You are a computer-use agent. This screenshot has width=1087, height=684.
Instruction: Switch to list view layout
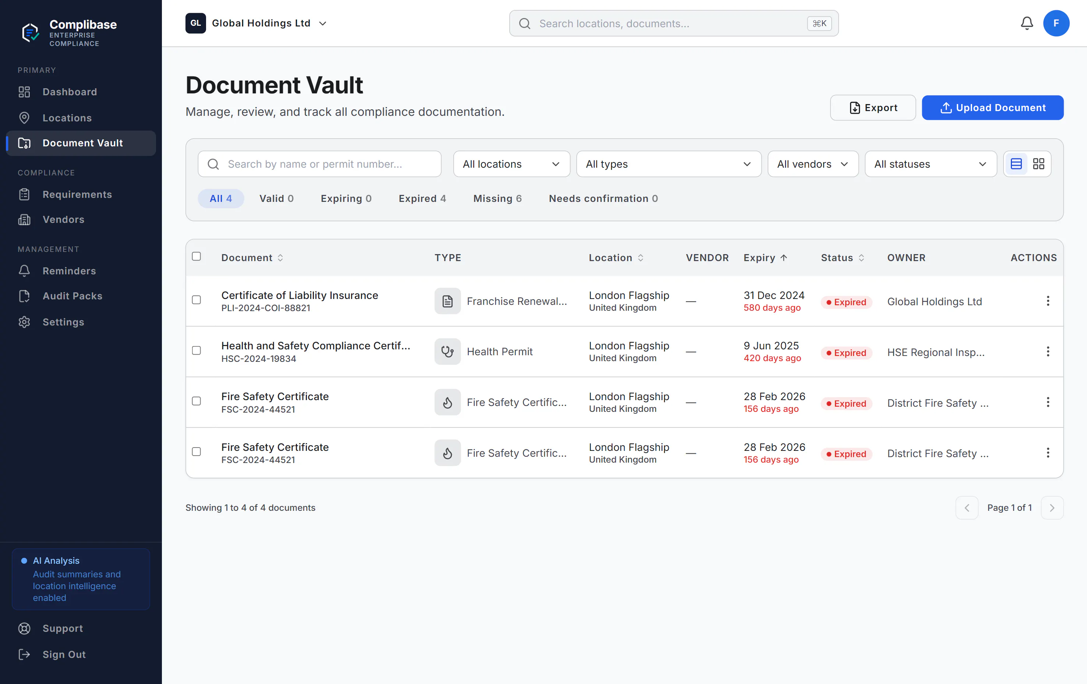pyautogui.click(x=1016, y=164)
